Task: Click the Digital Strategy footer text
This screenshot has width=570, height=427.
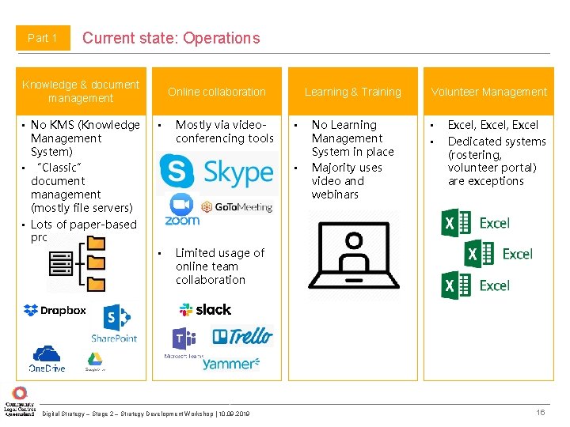Action: click(146, 414)
